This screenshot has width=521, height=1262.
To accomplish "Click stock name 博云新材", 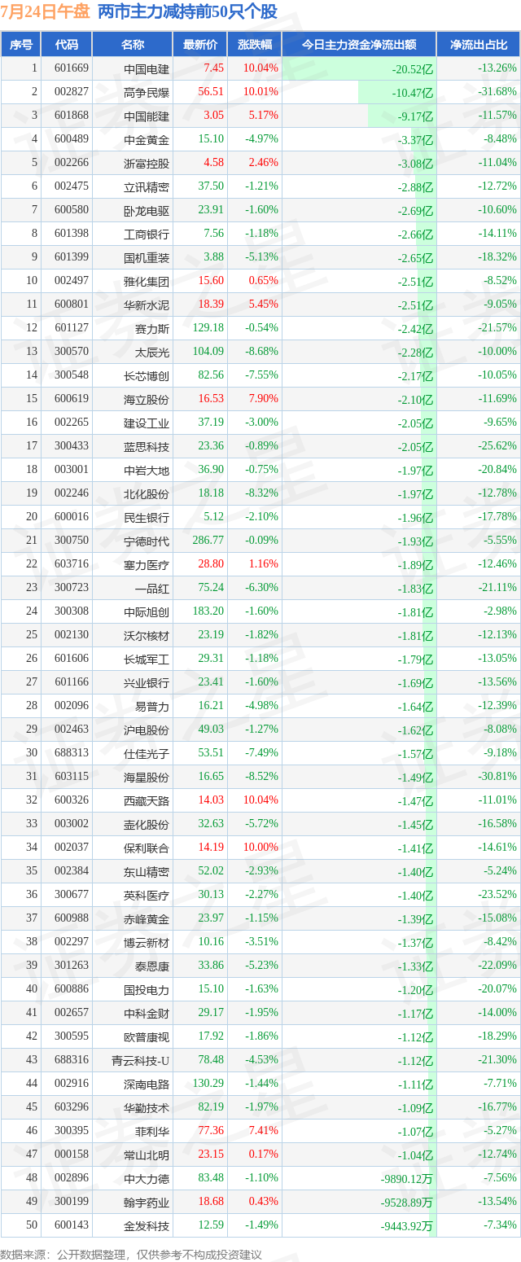I will [x=147, y=942].
